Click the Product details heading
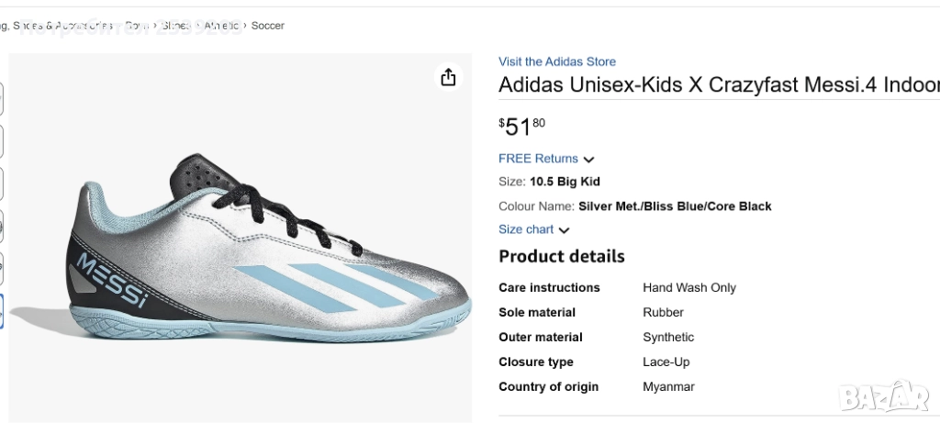This screenshot has width=940, height=423. pyautogui.click(x=561, y=256)
